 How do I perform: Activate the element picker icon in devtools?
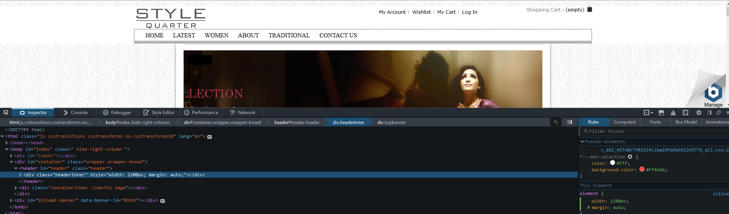pyautogui.click(x=6, y=113)
